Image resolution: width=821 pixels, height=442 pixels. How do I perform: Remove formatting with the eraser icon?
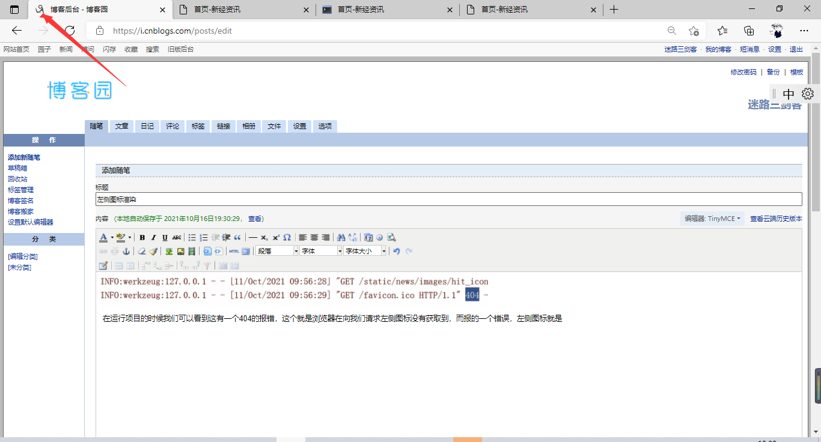(142, 251)
